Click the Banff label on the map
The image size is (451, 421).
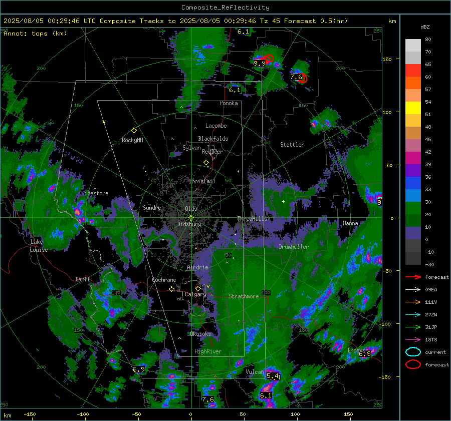[83, 279]
